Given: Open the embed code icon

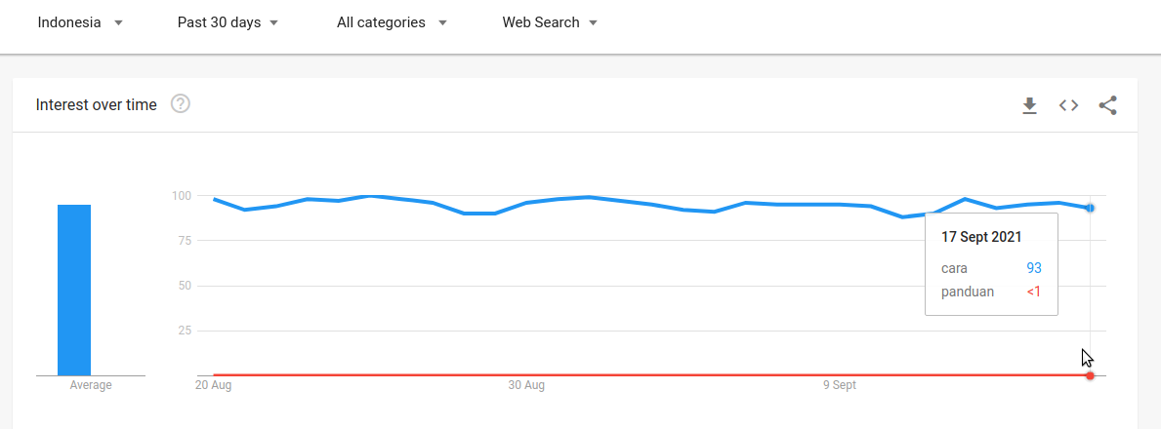Looking at the screenshot, I should [1068, 105].
